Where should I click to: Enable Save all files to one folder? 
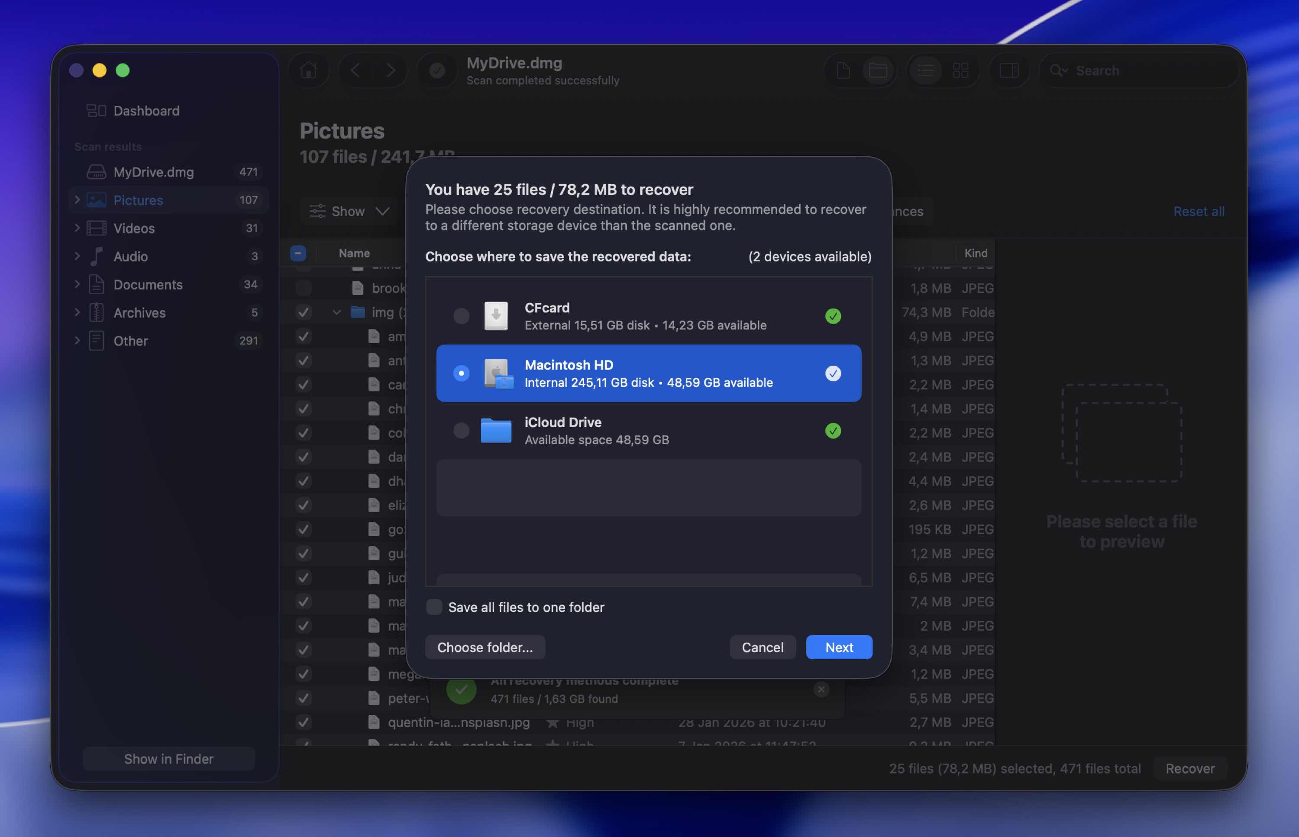(x=434, y=607)
